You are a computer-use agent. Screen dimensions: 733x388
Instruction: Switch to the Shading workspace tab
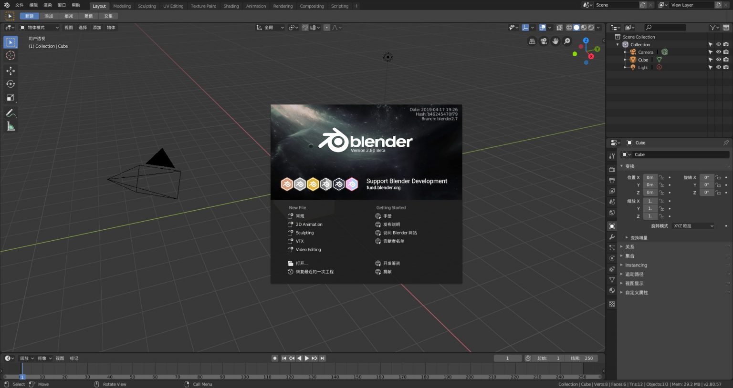(x=231, y=6)
